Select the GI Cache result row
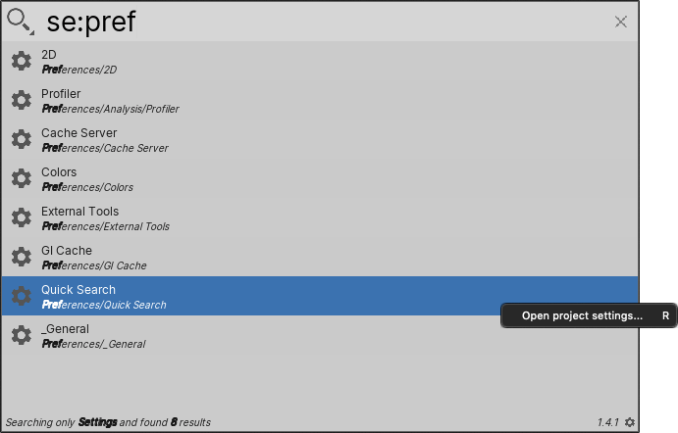This screenshot has height=433, width=678. (320, 257)
